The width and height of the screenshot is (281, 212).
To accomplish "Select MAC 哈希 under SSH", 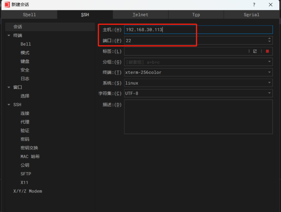I will tap(30, 156).
